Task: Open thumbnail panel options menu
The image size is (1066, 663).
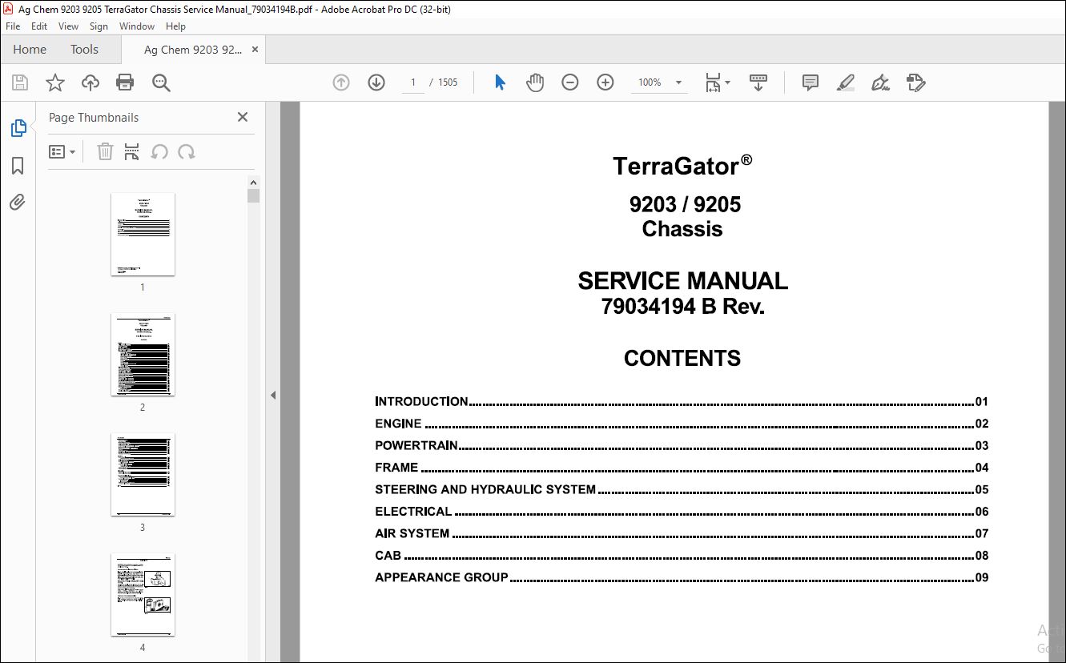Action: [x=62, y=152]
